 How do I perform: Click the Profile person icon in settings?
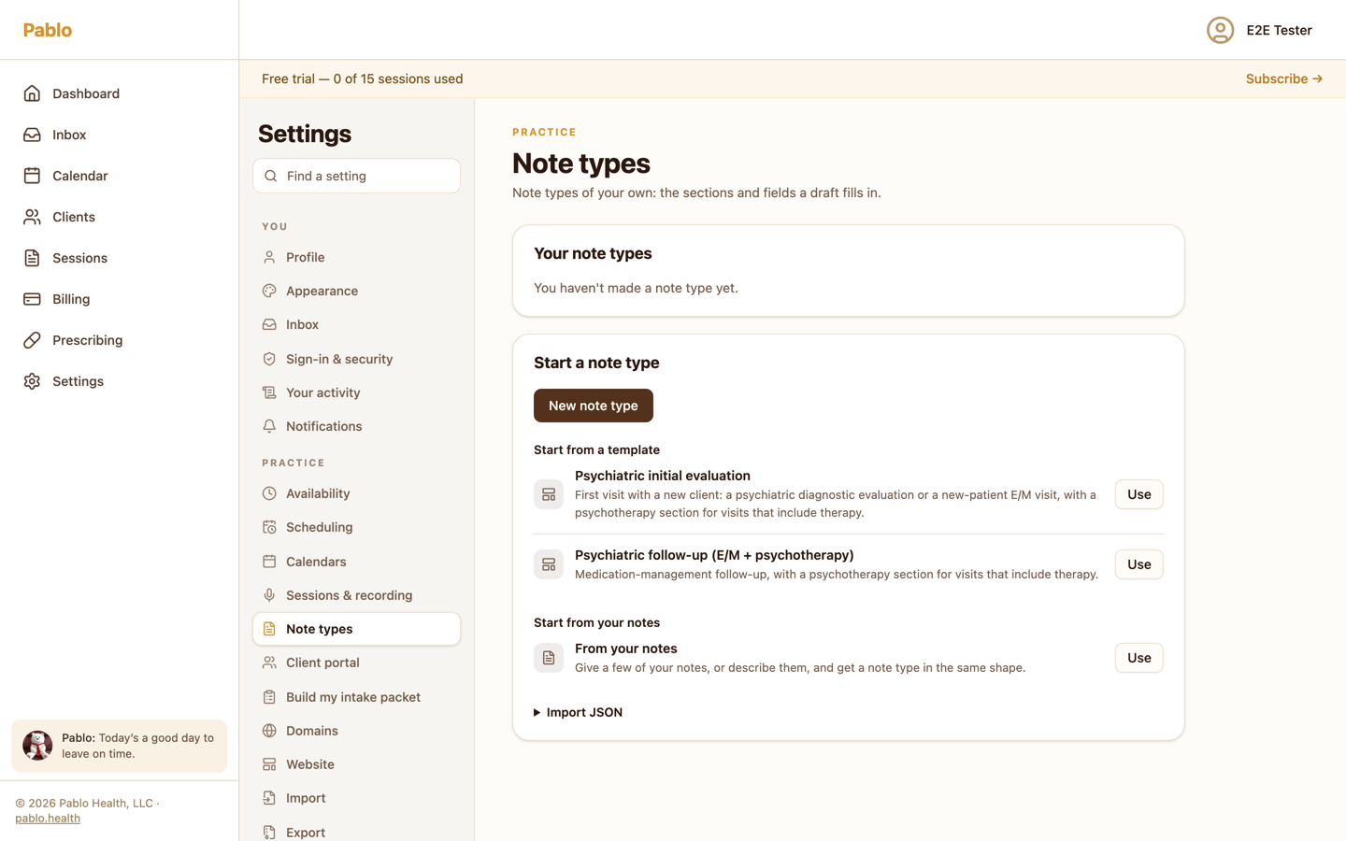coord(269,257)
